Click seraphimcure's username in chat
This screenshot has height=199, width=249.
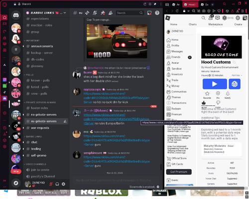[93, 153]
